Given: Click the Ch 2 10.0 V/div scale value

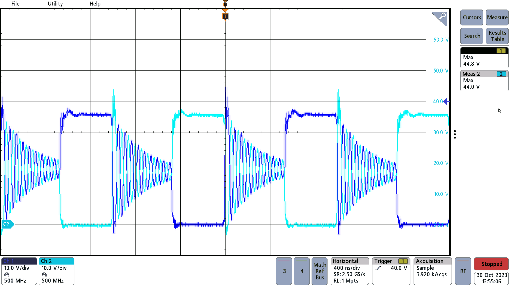Looking at the screenshot, I should point(54,268).
